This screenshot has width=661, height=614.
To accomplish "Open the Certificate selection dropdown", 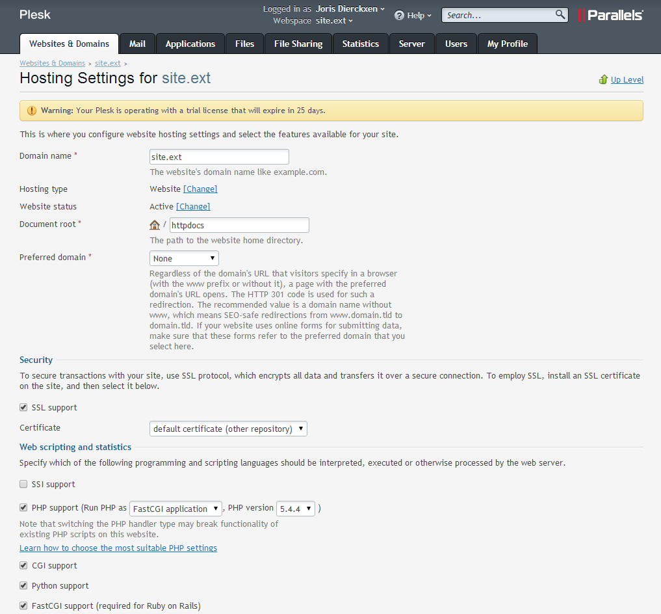I will pyautogui.click(x=228, y=429).
